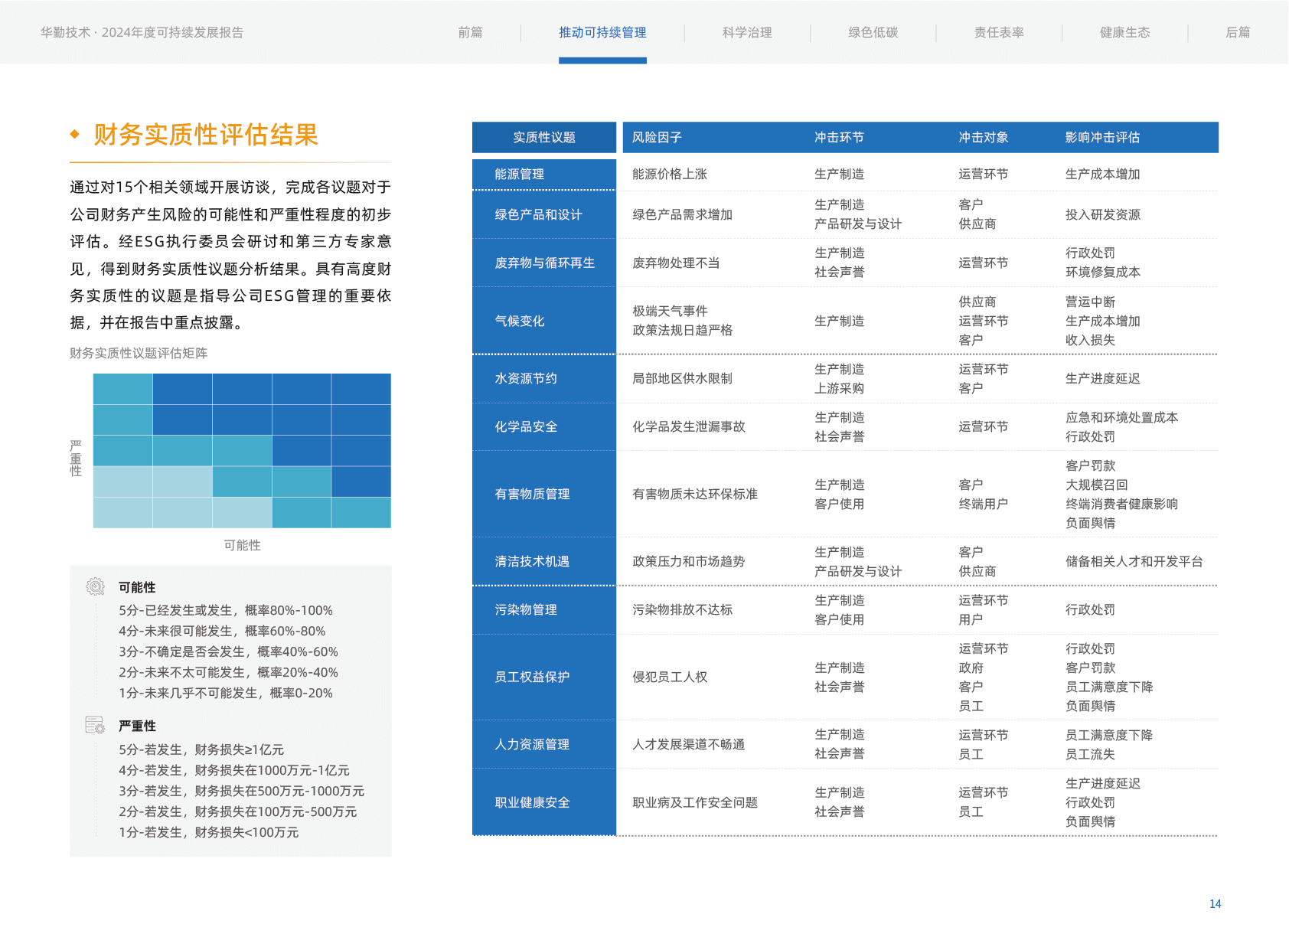Screen dimensions: 1289x950
Task: Open the 责任表率 section tab
Action: (x=999, y=32)
